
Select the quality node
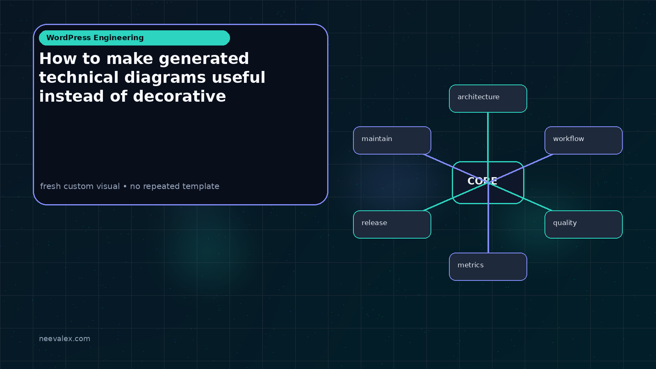(583, 224)
